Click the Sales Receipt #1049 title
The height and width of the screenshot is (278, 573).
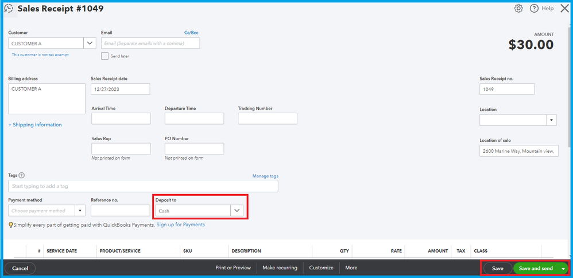point(61,9)
